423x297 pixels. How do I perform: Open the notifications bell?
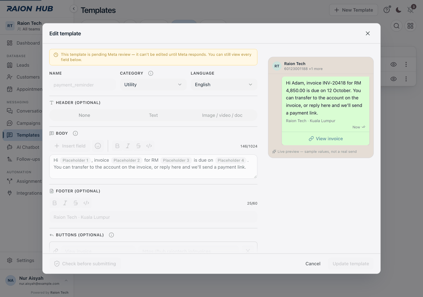[410, 10]
